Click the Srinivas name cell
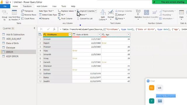Viewport: 187px width, 105px height. click(58, 39)
